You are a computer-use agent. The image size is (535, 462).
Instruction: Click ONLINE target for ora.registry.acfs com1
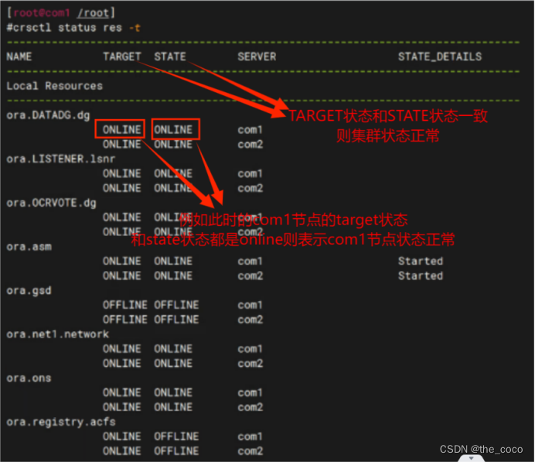122,436
